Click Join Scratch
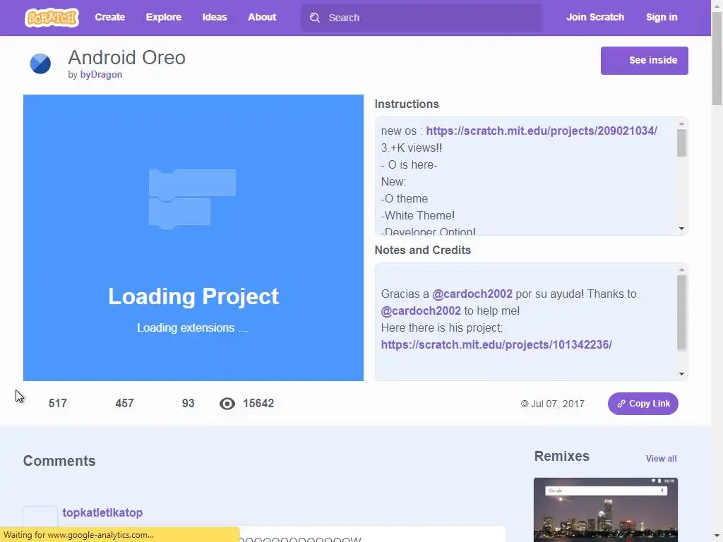The width and height of the screenshot is (723, 542). pos(594,17)
